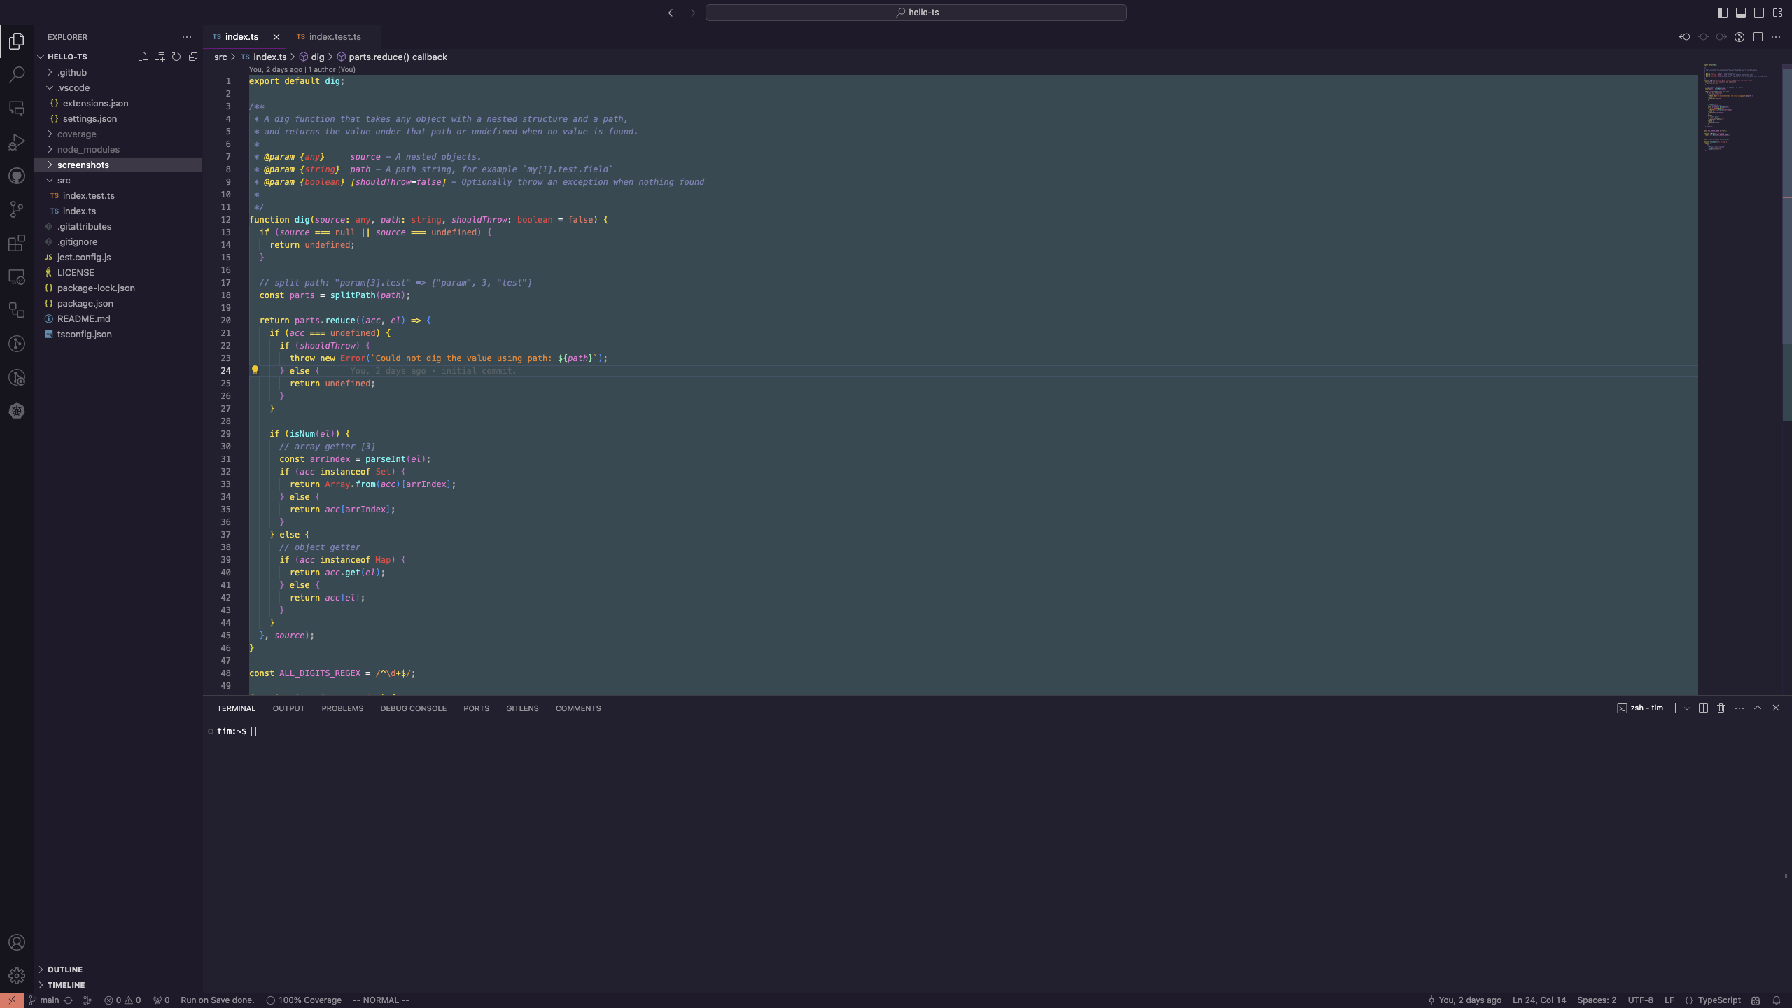1792x1008 pixels.
Task: Kill the terminal with trash icon
Action: click(x=1721, y=708)
